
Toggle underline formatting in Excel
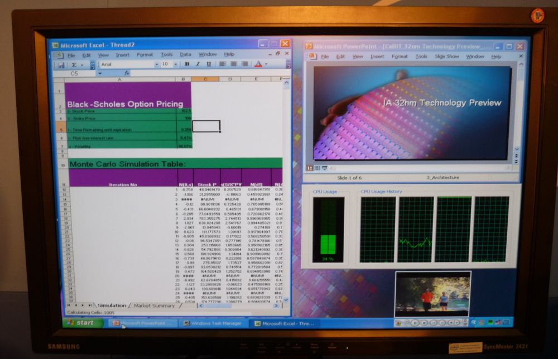[x=209, y=64]
